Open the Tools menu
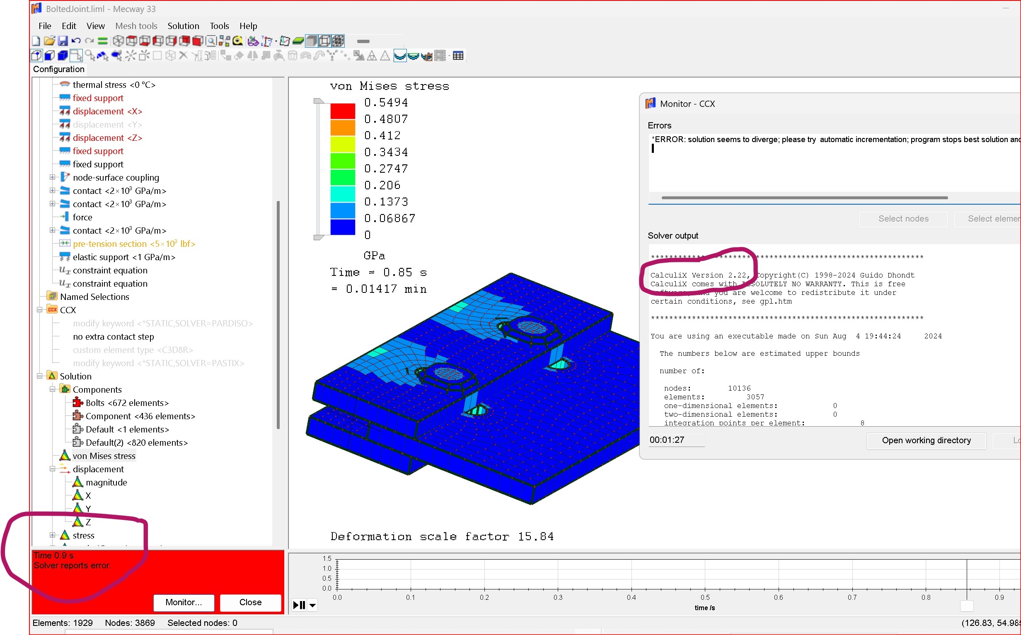1021x635 pixels. point(219,26)
